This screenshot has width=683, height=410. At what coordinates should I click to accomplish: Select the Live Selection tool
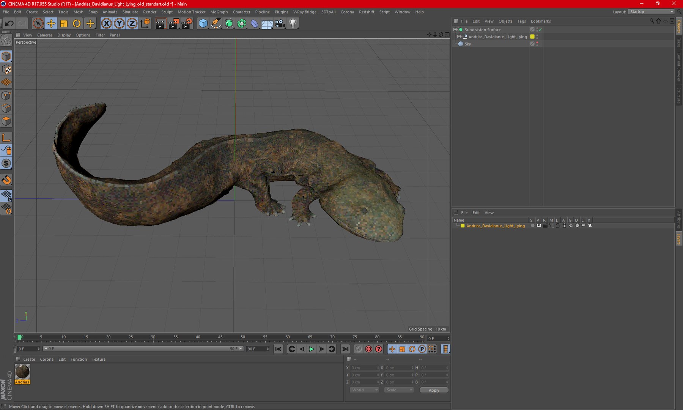[38, 24]
